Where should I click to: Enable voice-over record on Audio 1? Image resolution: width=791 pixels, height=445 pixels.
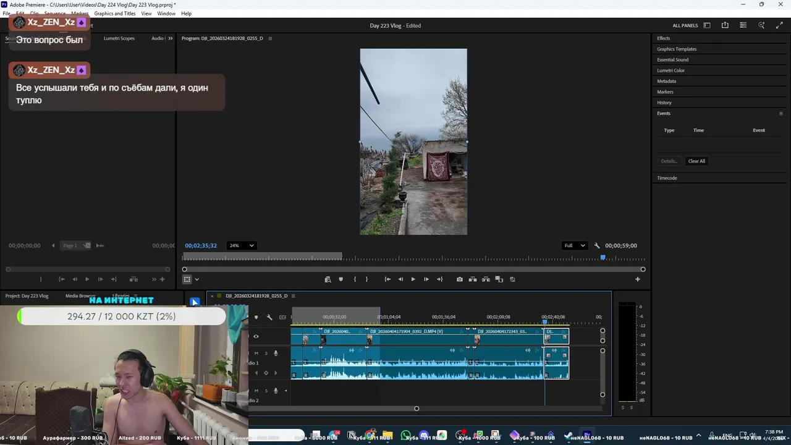pyautogui.click(x=276, y=354)
